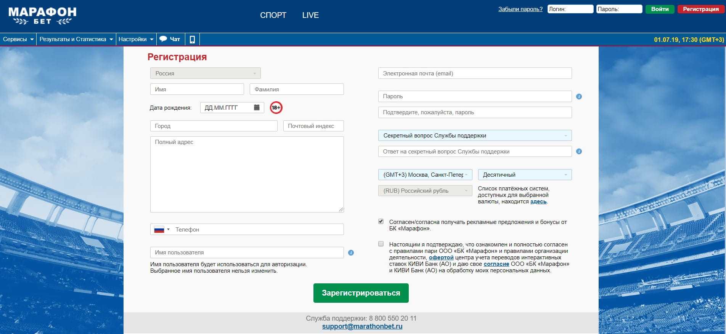Image resolution: width=726 pixels, height=334 pixels.
Task: Open the согласие link
Action: pos(496,264)
